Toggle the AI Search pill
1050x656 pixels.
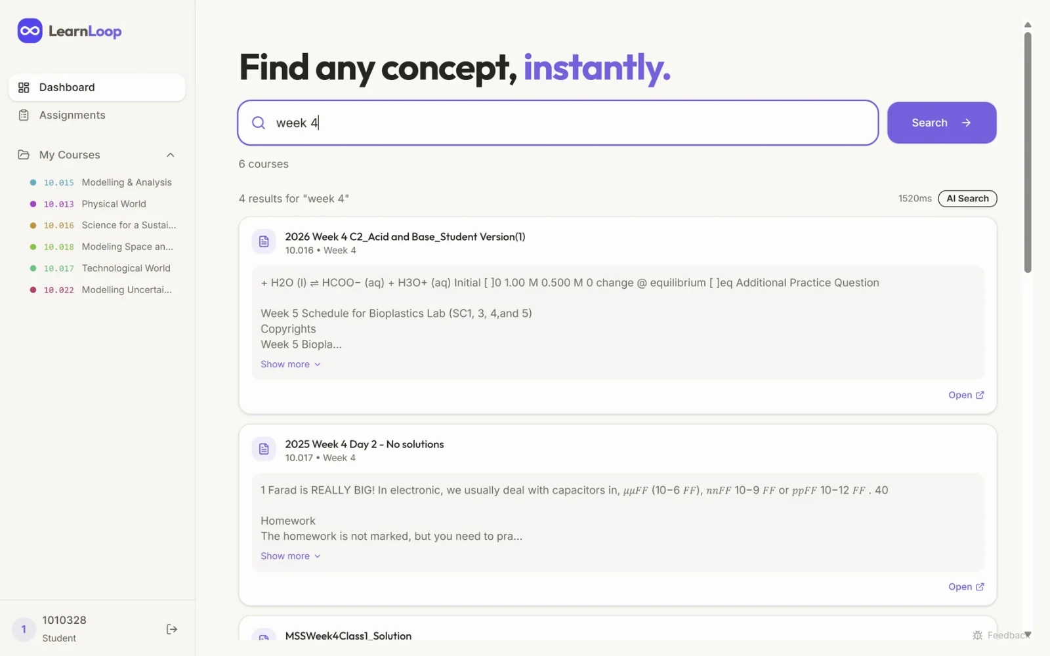pos(967,198)
